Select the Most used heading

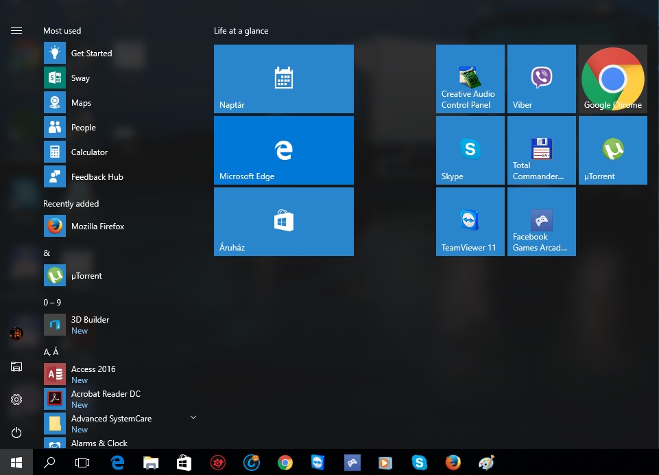coord(62,31)
